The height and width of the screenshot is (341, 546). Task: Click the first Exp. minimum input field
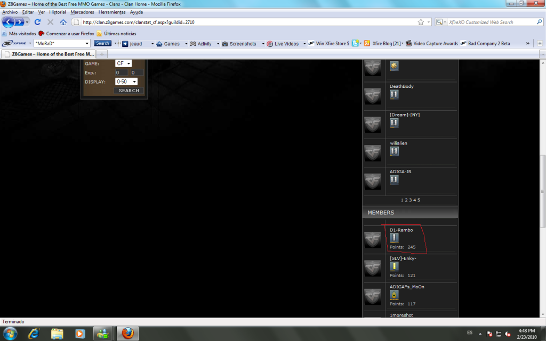pos(121,72)
